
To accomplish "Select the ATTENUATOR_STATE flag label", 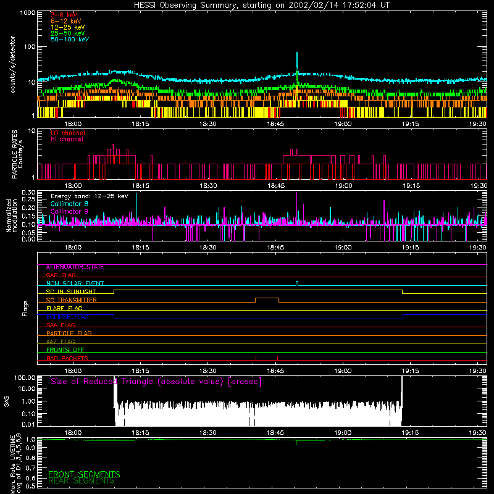I will click(x=75, y=267).
